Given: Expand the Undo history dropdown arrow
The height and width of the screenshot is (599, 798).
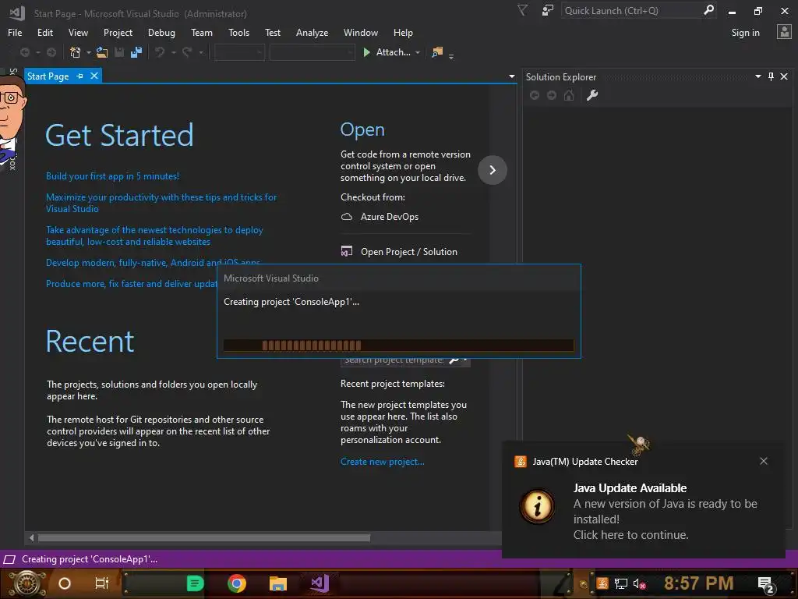Looking at the screenshot, I should click(x=173, y=52).
